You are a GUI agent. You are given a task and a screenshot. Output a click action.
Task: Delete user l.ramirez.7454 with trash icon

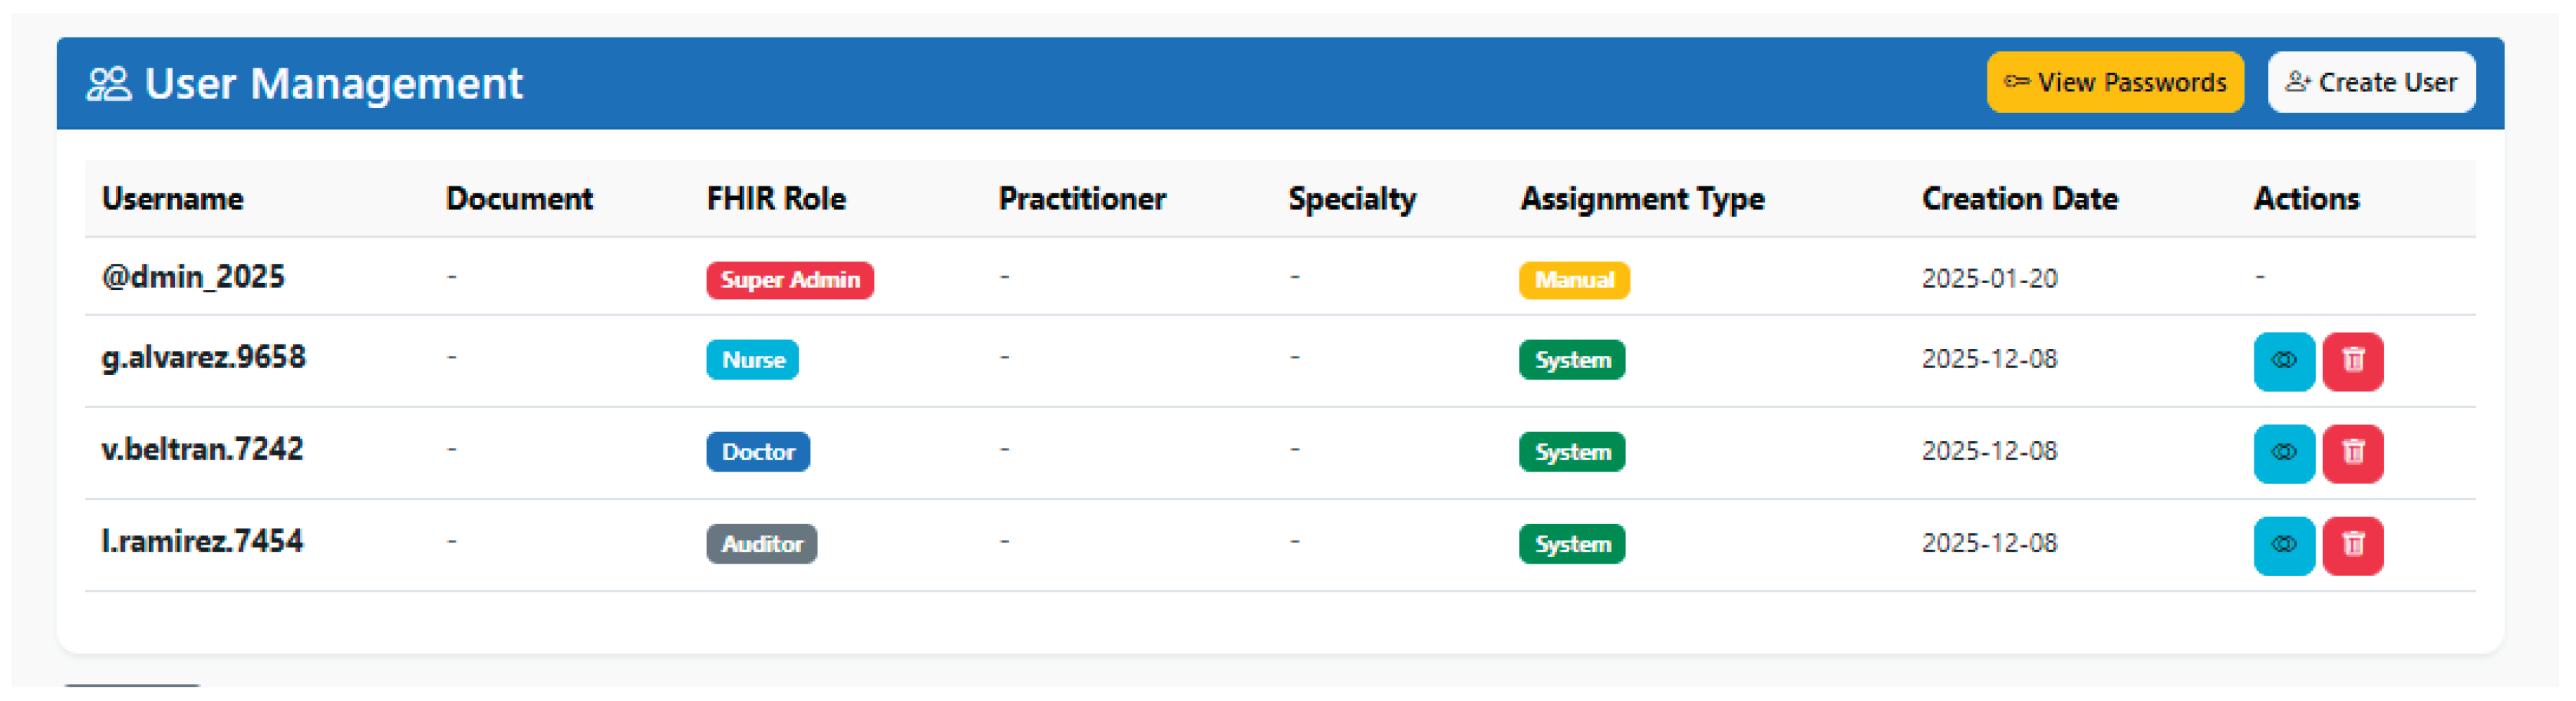[x=2352, y=545]
